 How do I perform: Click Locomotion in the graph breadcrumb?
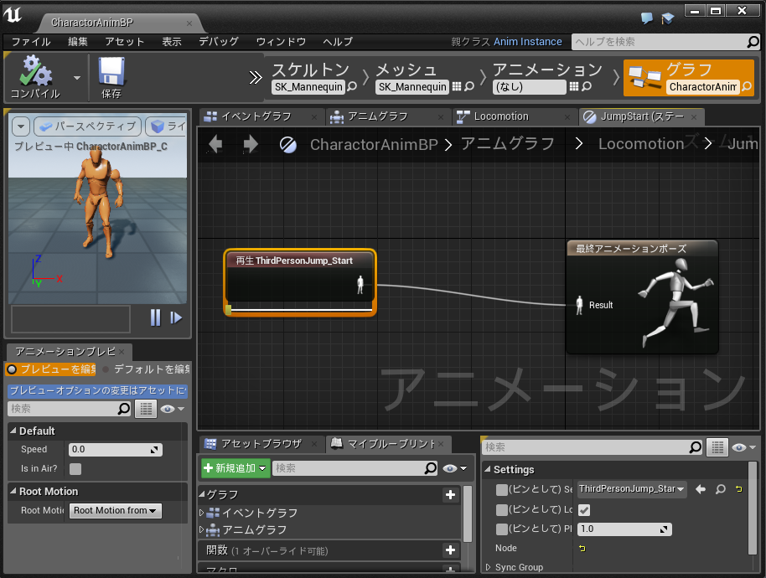(x=641, y=144)
